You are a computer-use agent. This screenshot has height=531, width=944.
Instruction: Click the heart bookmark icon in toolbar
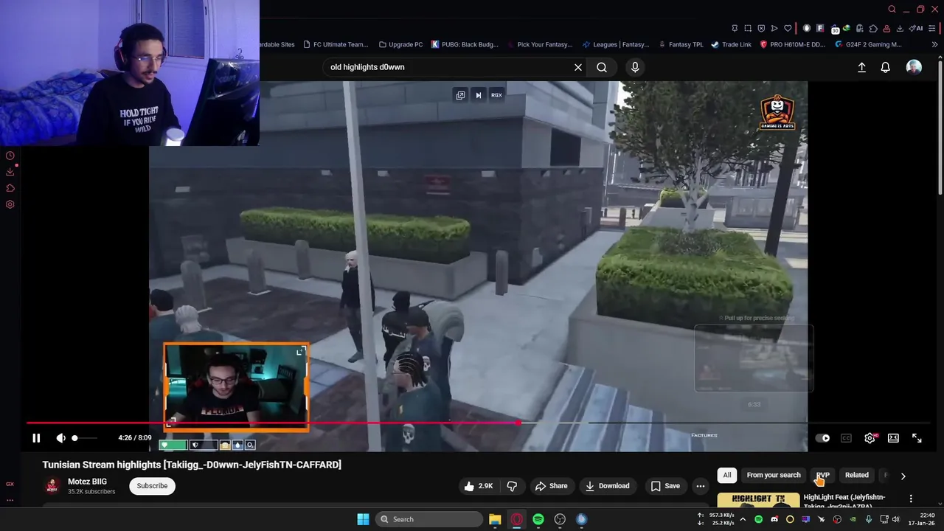788,28
